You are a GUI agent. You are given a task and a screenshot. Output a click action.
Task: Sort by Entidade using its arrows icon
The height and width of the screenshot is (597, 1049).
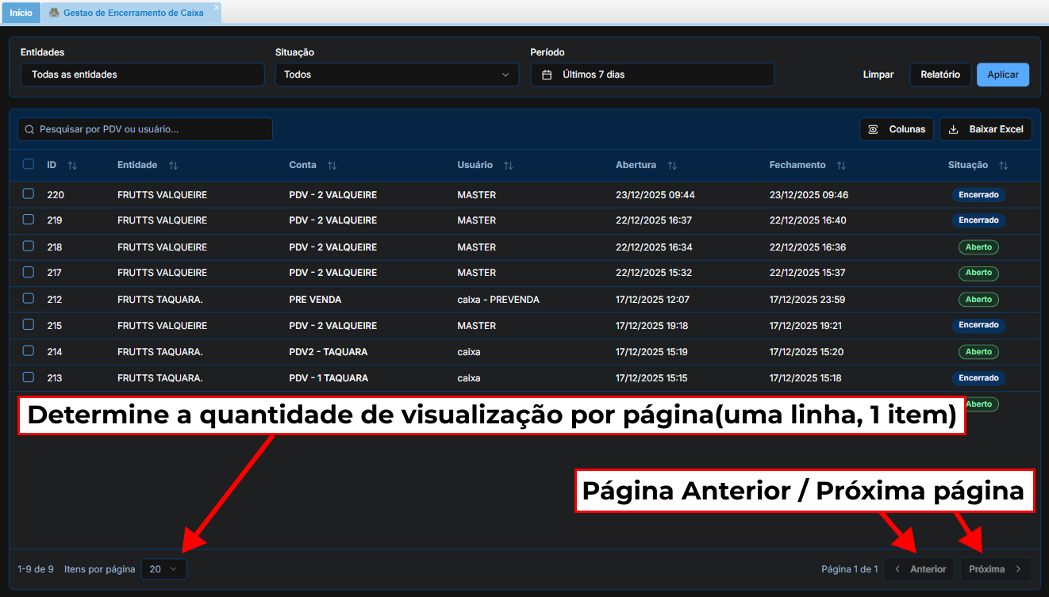pyautogui.click(x=173, y=166)
